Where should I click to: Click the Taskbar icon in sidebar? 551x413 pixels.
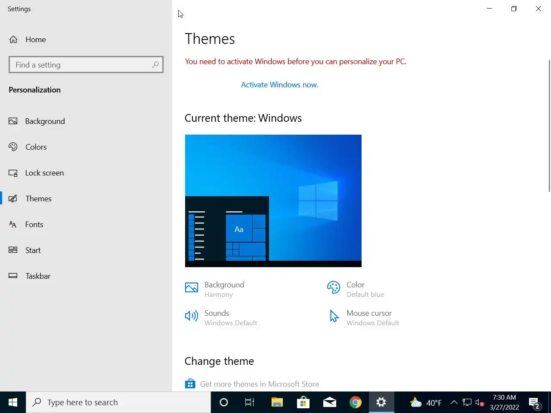13,276
